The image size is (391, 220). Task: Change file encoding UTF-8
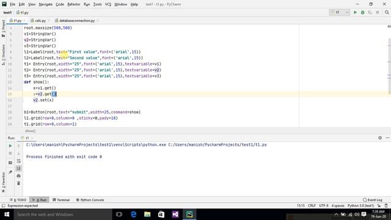324,206
